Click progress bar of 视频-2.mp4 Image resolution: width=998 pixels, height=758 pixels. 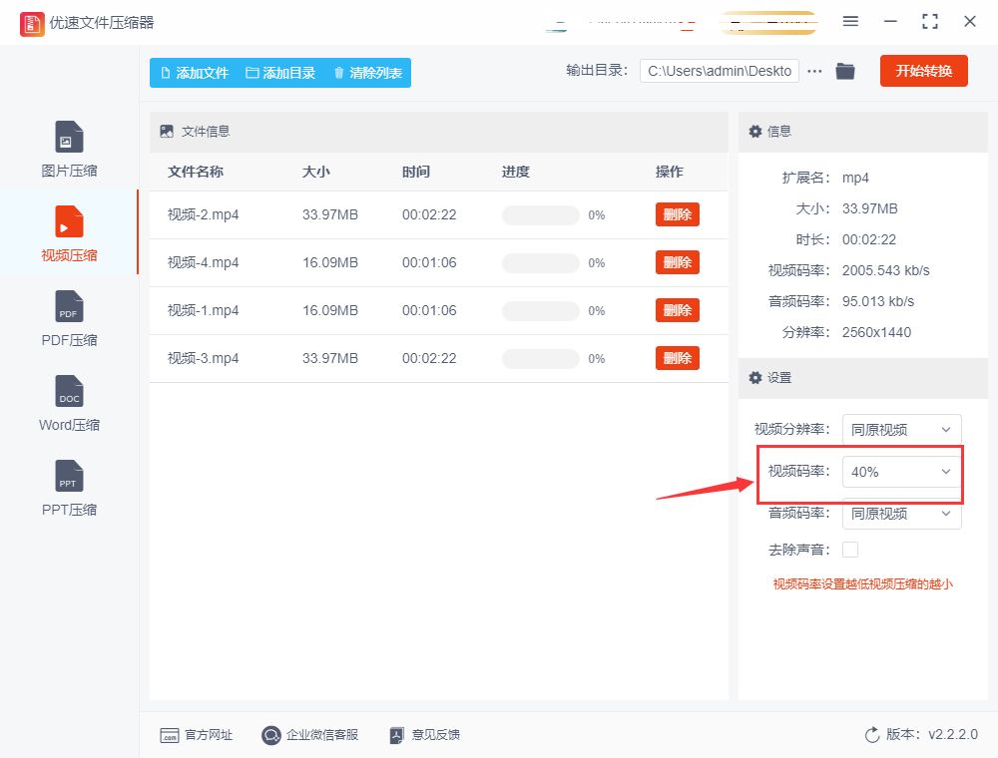click(540, 215)
